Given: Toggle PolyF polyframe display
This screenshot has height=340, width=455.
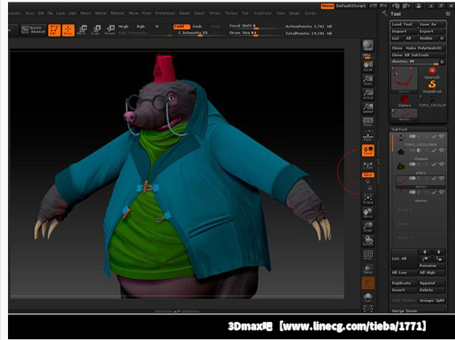Looking at the screenshot, I should click(x=368, y=255).
